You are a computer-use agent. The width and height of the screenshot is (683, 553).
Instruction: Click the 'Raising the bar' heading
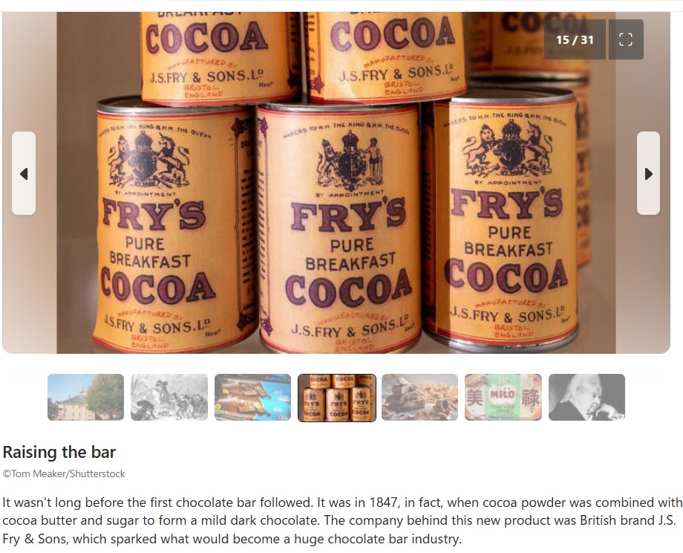[59, 452]
